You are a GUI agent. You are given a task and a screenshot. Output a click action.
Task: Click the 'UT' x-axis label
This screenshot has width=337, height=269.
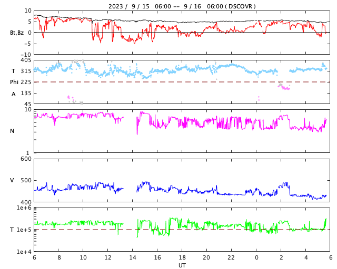click(x=182, y=265)
